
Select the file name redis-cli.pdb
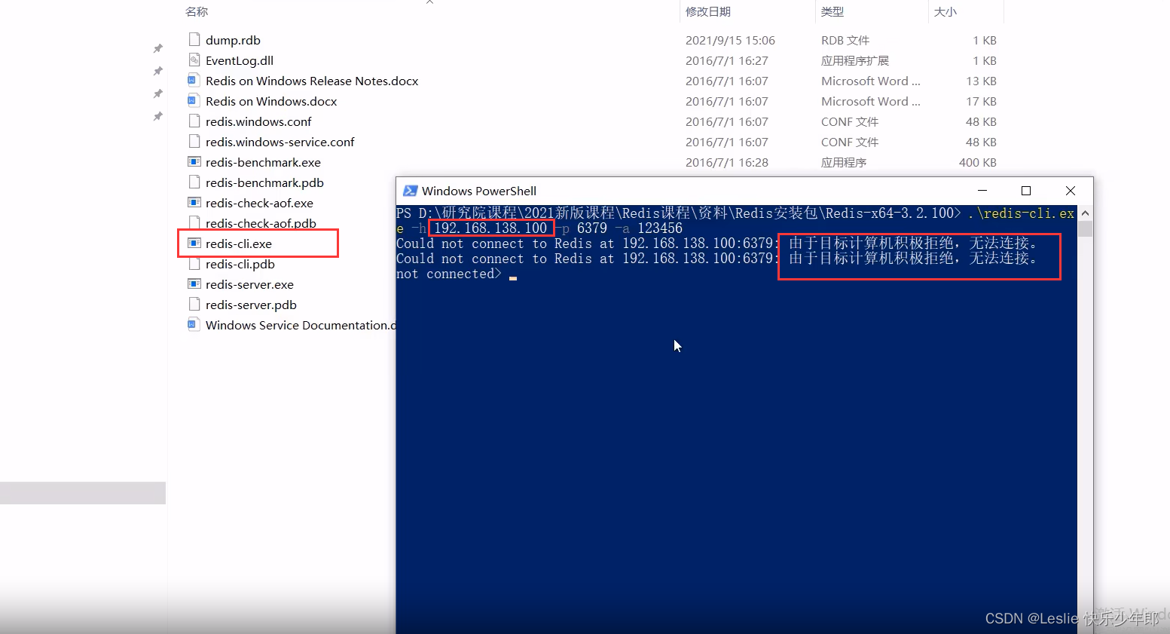(x=240, y=264)
